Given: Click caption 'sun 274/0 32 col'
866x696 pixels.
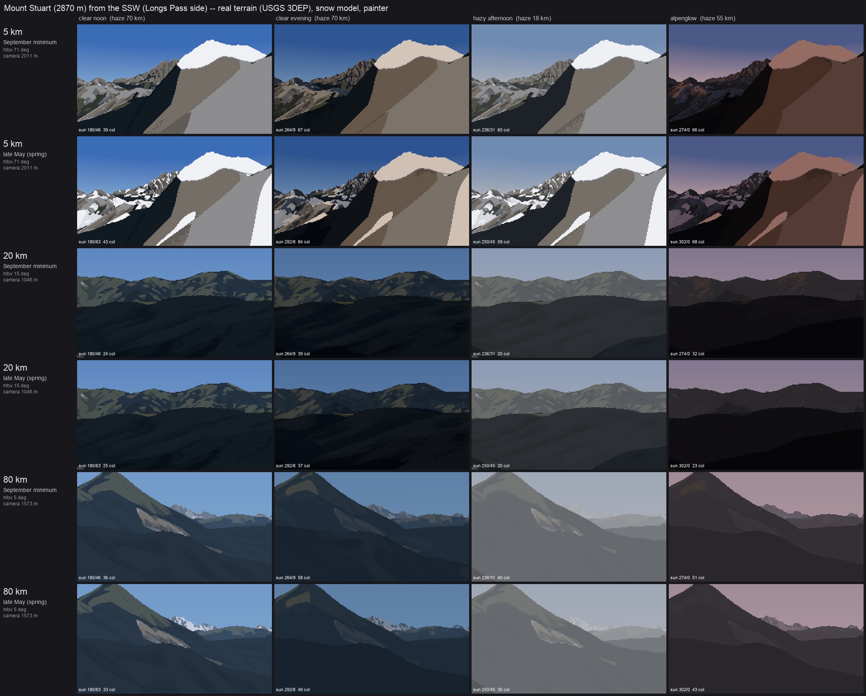Looking at the screenshot, I should click(x=687, y=354).
